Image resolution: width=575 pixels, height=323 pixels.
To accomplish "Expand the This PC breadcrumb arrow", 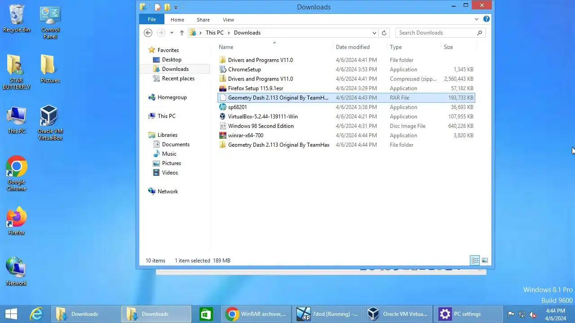I will [229, 33].
